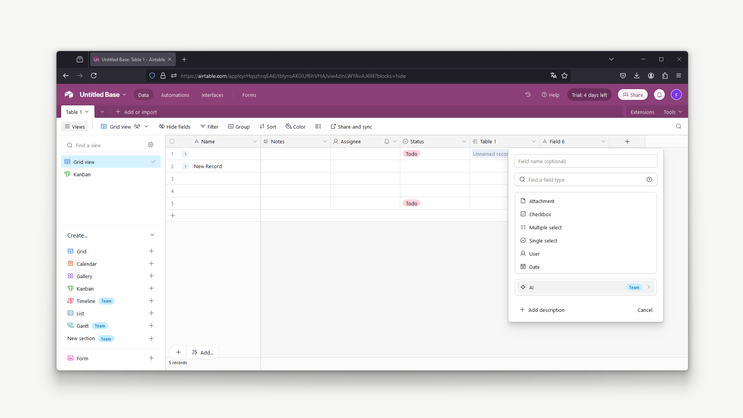The width and height of the screenshot is (743, 418).
Task: Add a Gallery view plus icon
Action: pos(151,276)
